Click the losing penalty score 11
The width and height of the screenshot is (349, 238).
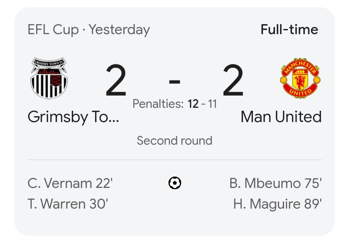212,104
